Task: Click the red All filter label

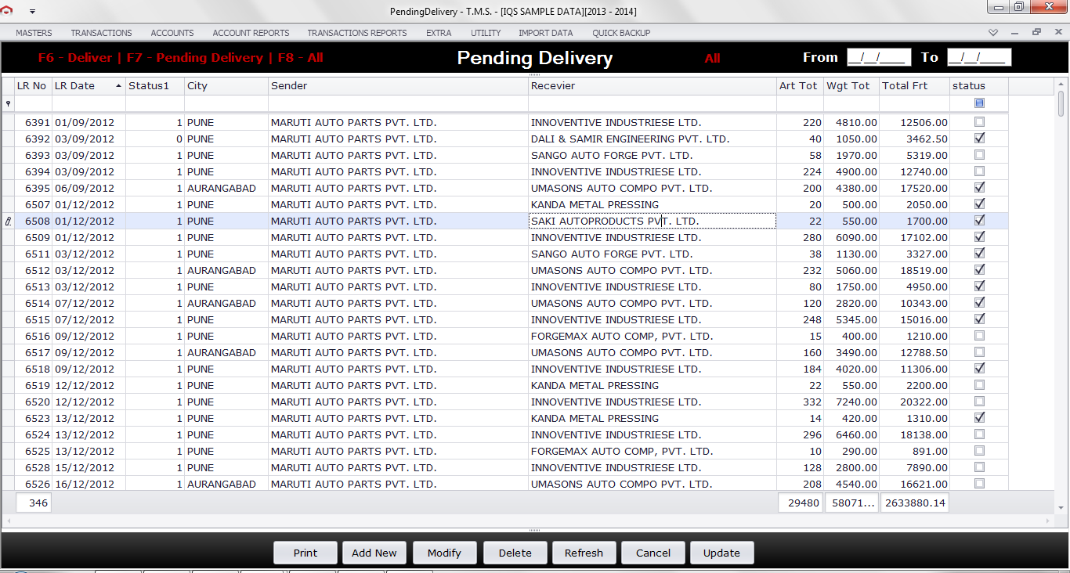Action: coord(712,58)
